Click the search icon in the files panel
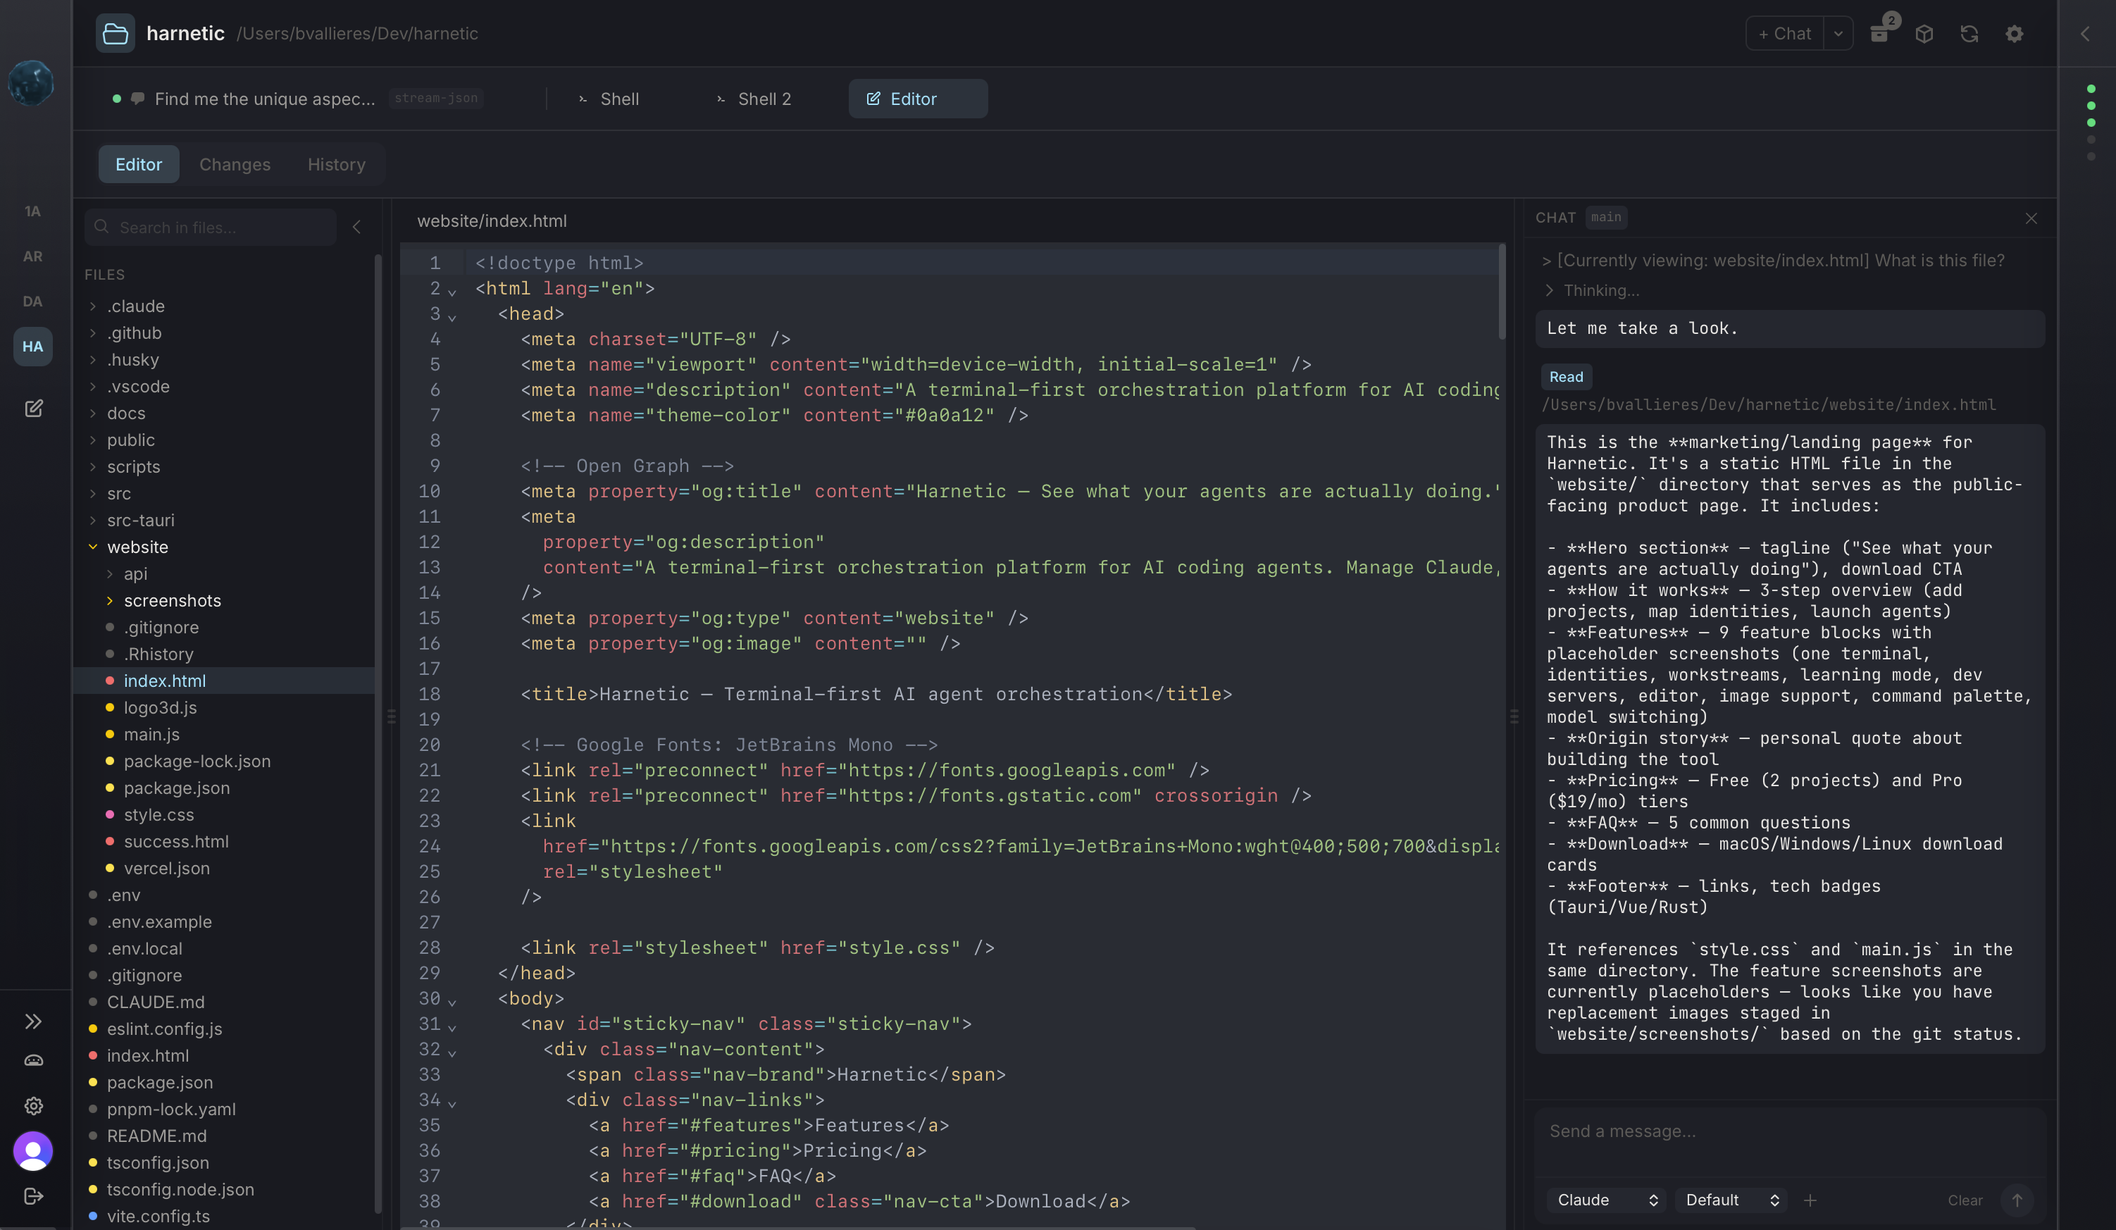Image resolution: width=2116 pixels, height=1230 pixels. (x=101, y=227)
